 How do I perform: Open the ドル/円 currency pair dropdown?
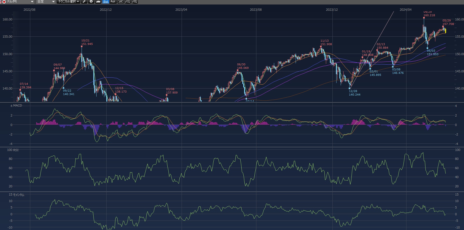(x=32, y=2)
